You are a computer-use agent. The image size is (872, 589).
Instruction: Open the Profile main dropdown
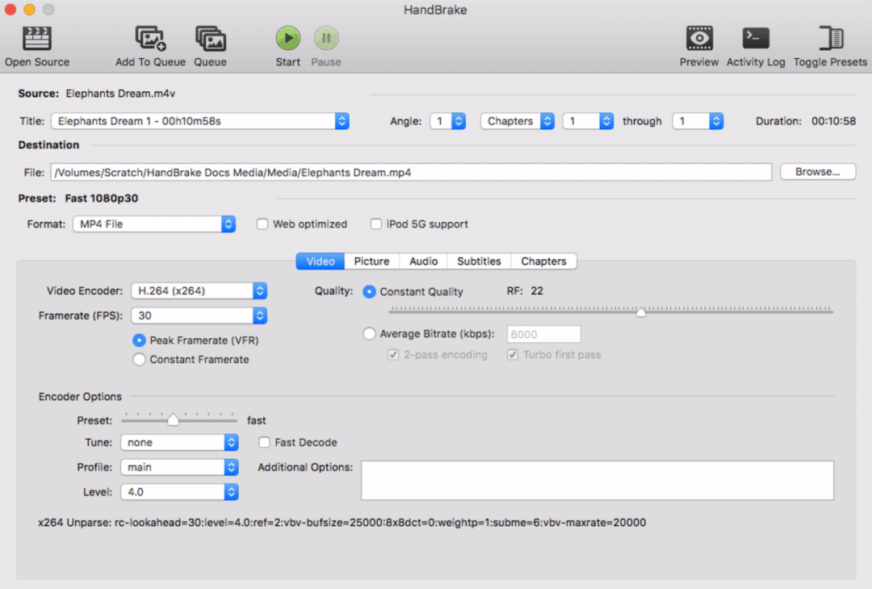(x=179, y=467)
